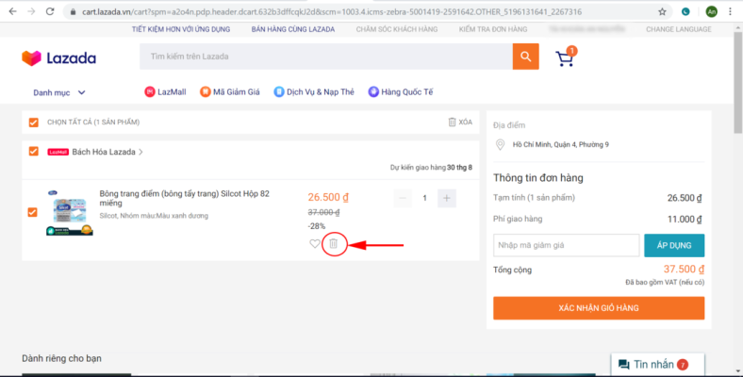Decrease quantity with minus button
The width and height of the screenshot is (743, 377).
tap(403, 198)
